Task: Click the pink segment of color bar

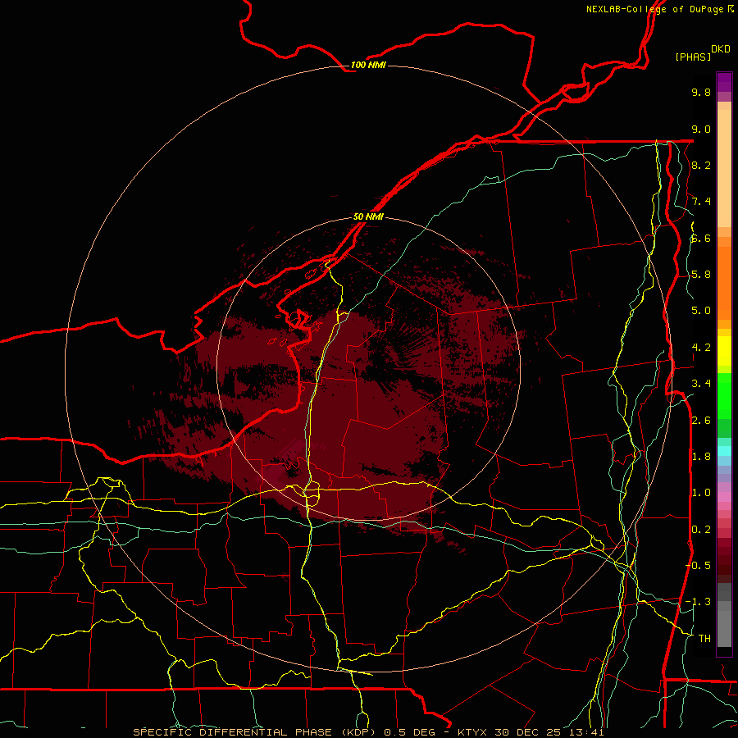Action: (724, 497)
